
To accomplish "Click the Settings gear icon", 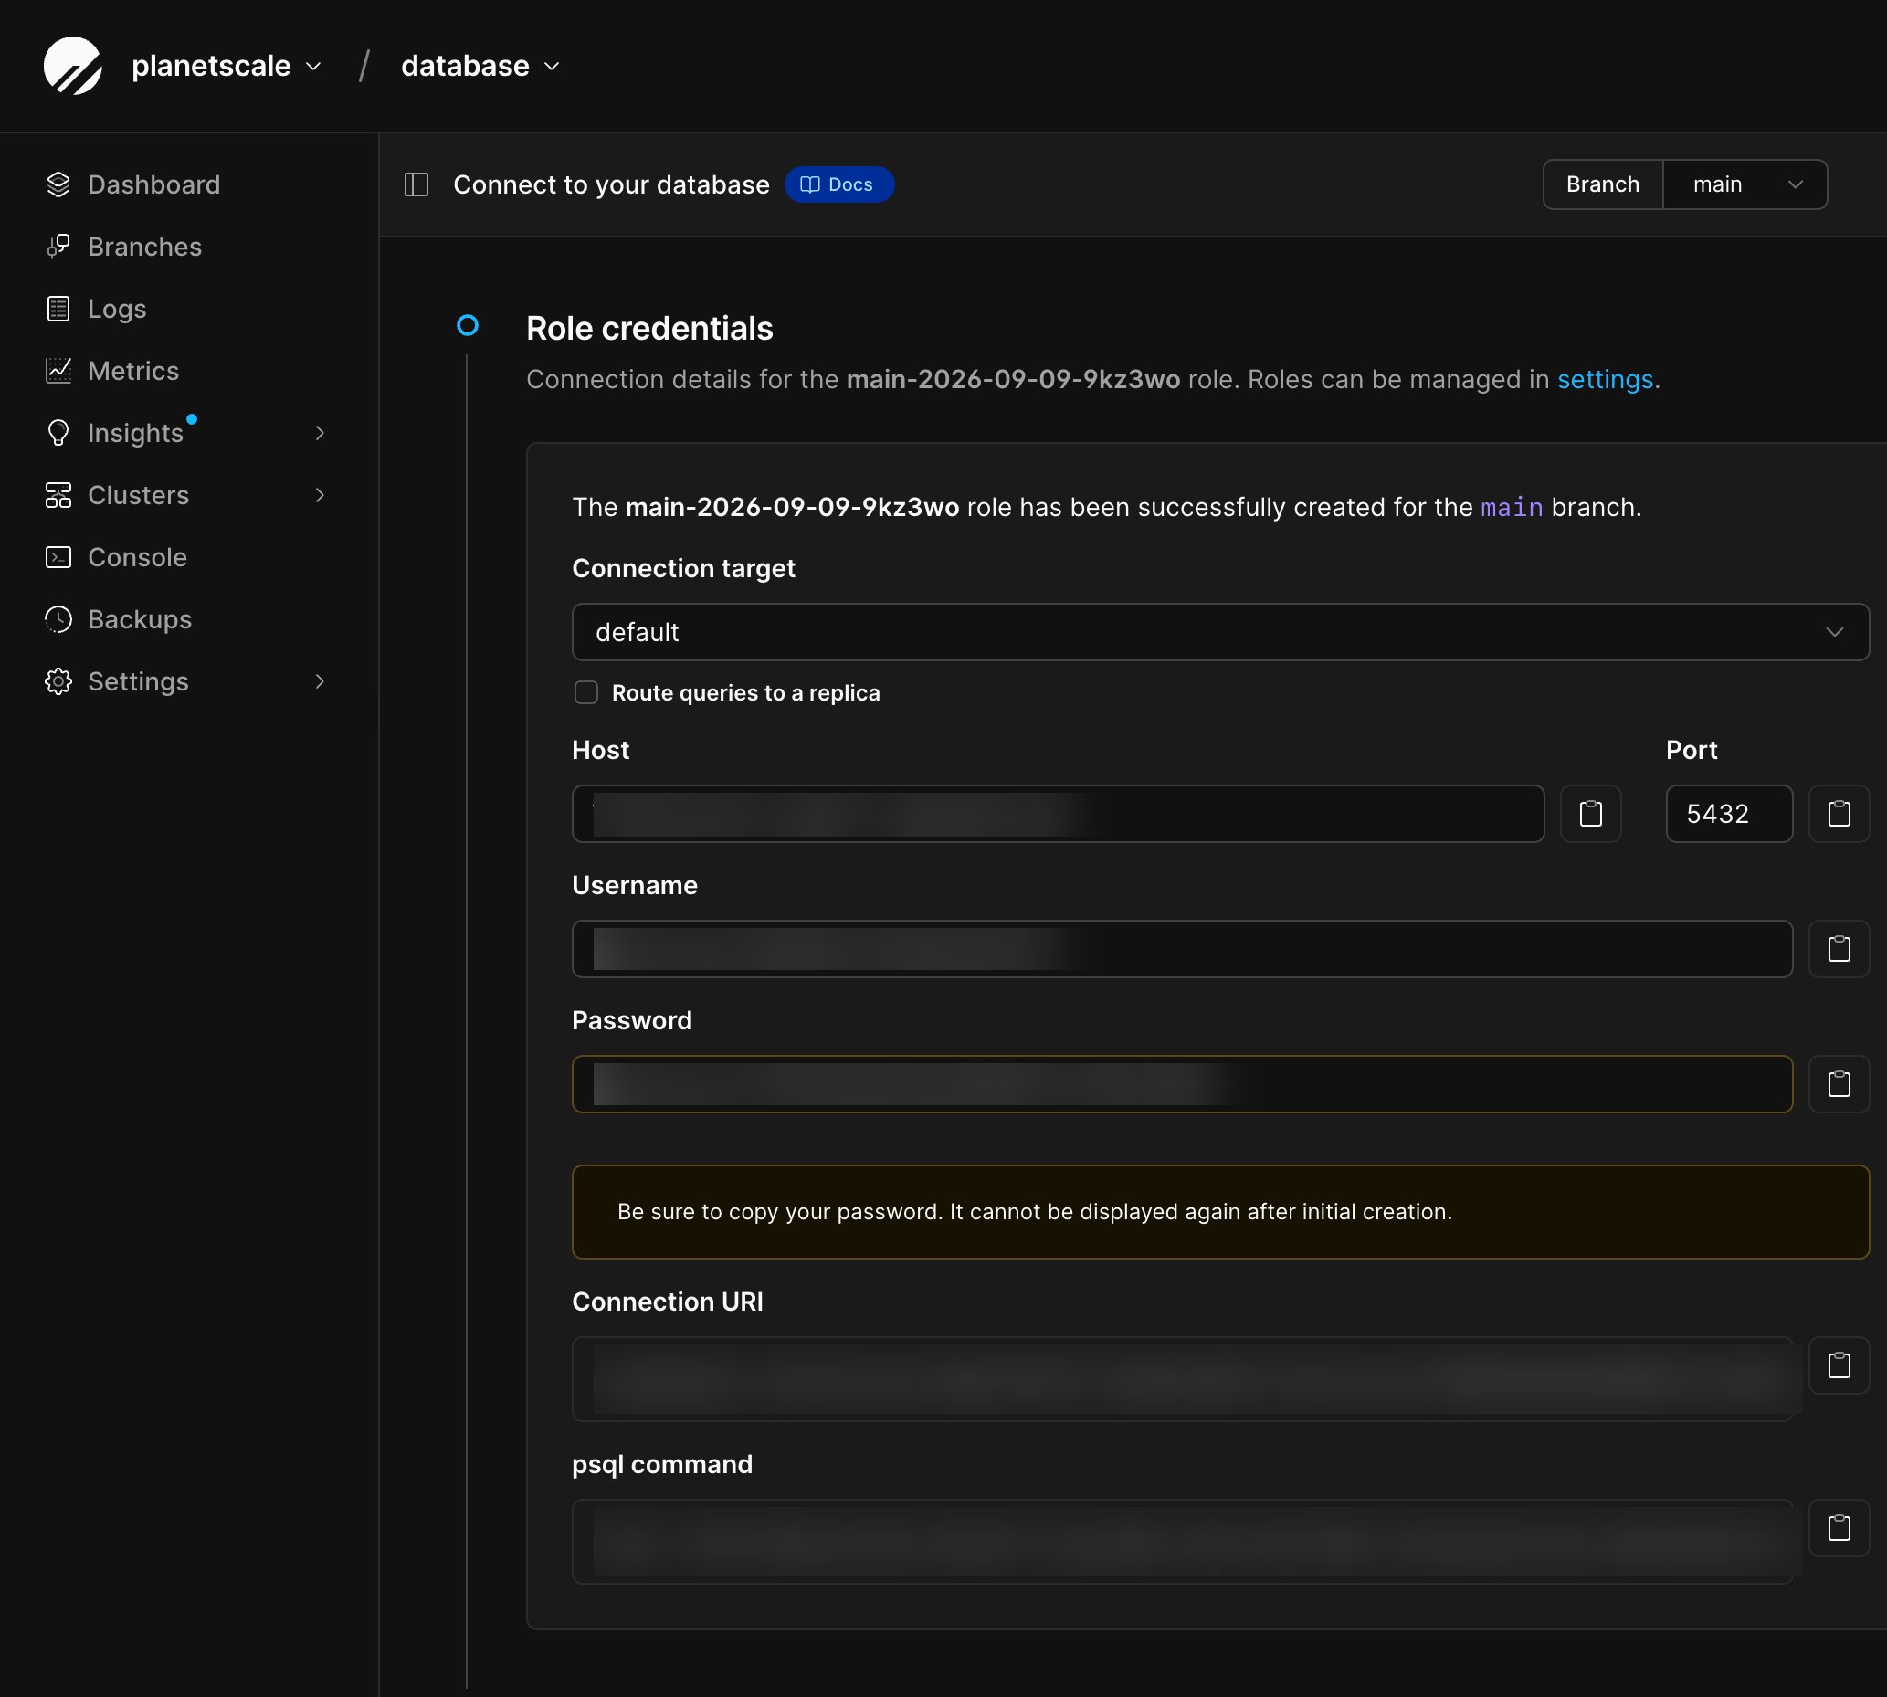I will tap(58, 681).
